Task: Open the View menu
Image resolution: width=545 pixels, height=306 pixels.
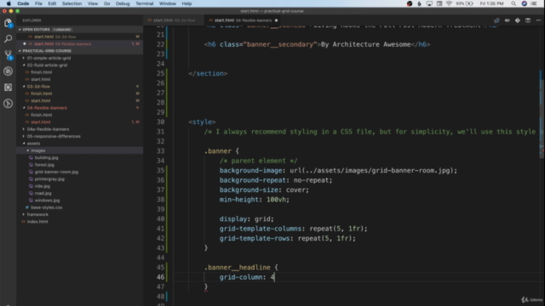Action: (x=93, y=3)
